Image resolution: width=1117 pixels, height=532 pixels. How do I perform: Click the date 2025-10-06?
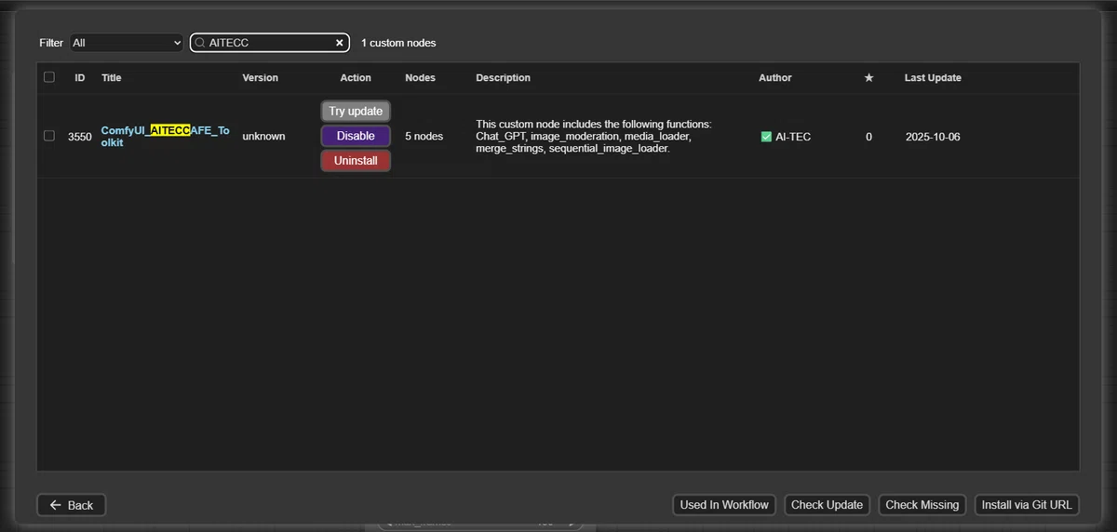pos(933,137)
